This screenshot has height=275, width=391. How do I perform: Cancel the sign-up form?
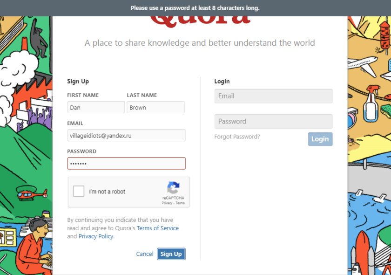(x=145, y=254)
